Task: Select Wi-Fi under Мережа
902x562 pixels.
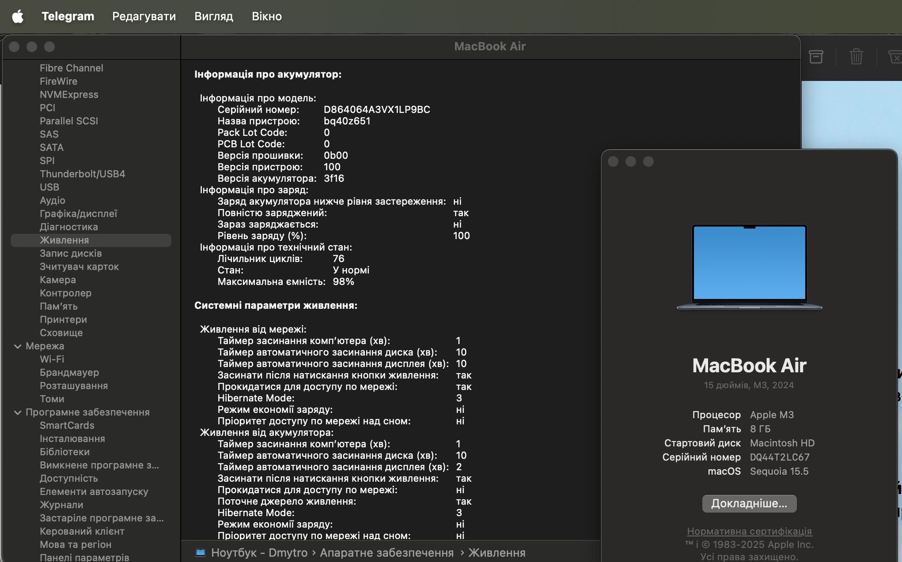Action: pos(52,359)
